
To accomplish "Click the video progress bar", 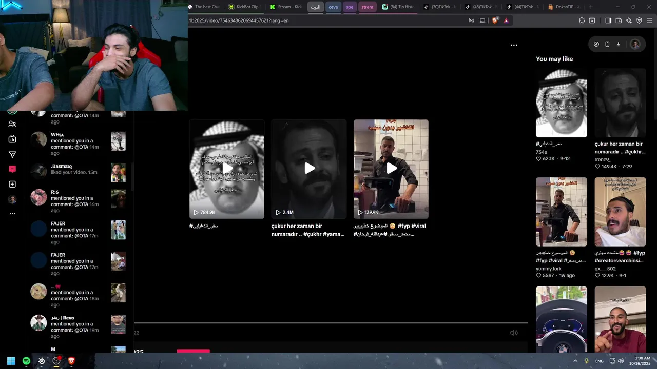I will tap(331, 323).
